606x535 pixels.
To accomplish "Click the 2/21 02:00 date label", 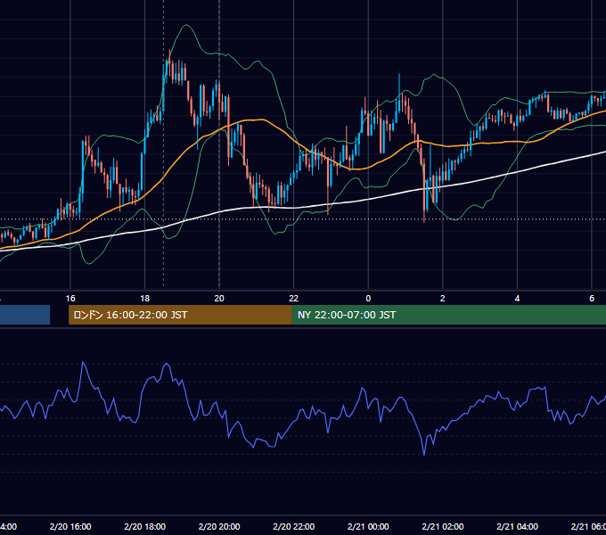I will pos(443,527).
